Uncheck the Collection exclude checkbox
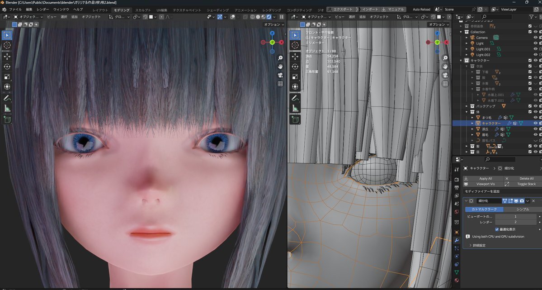This screenshot has height=290, width=542. (530, 32)
